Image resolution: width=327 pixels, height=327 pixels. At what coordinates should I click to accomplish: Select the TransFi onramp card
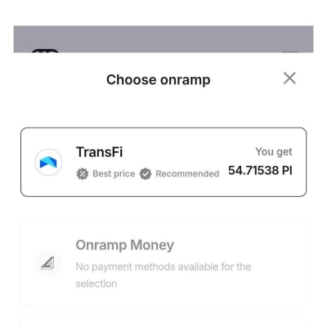pyautogui.click(x=163, y=162)
